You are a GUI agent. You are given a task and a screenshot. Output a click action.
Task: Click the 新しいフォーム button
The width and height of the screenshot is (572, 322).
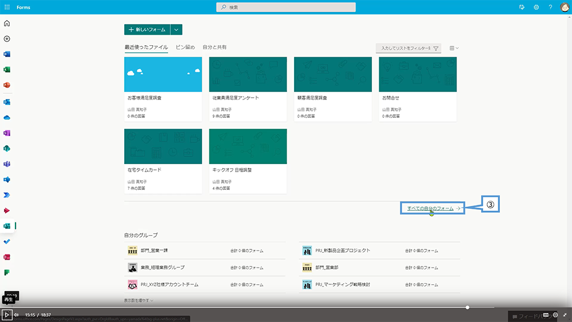[147, 30]
